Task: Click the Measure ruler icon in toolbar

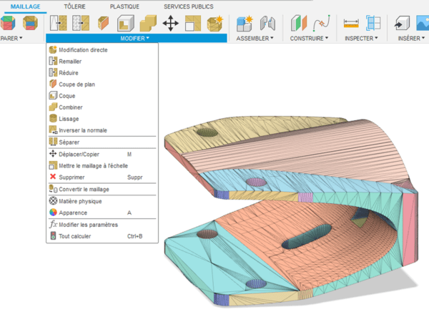Action: tap(350, 23)
